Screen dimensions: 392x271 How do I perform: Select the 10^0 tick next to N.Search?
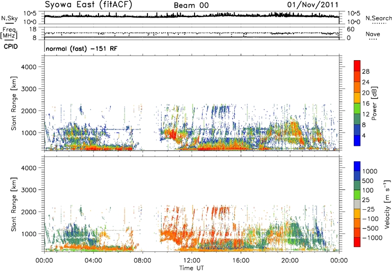point(354,22)
